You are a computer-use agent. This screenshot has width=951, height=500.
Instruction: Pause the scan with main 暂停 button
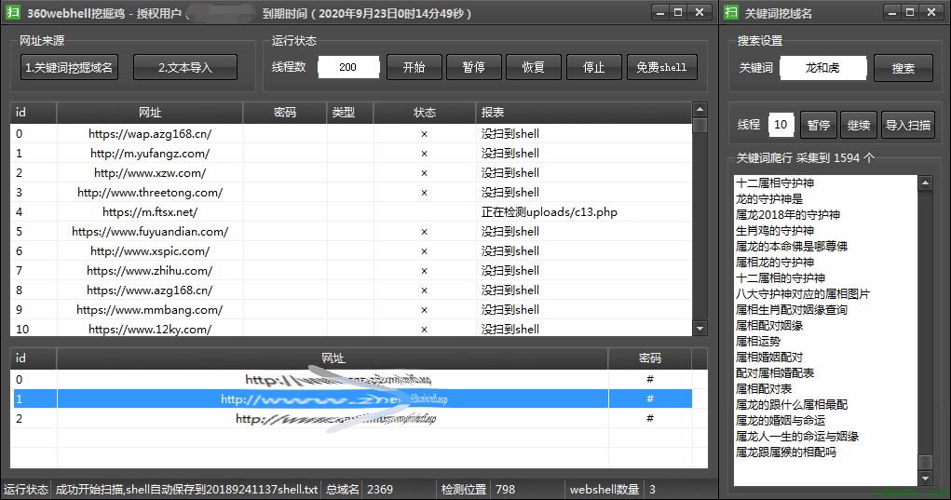(x=474, y=67)
